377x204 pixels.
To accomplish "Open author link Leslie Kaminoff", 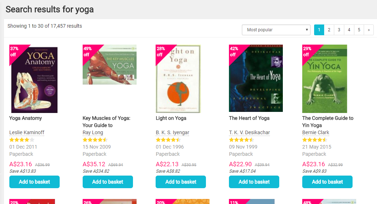I will (27, 132).
